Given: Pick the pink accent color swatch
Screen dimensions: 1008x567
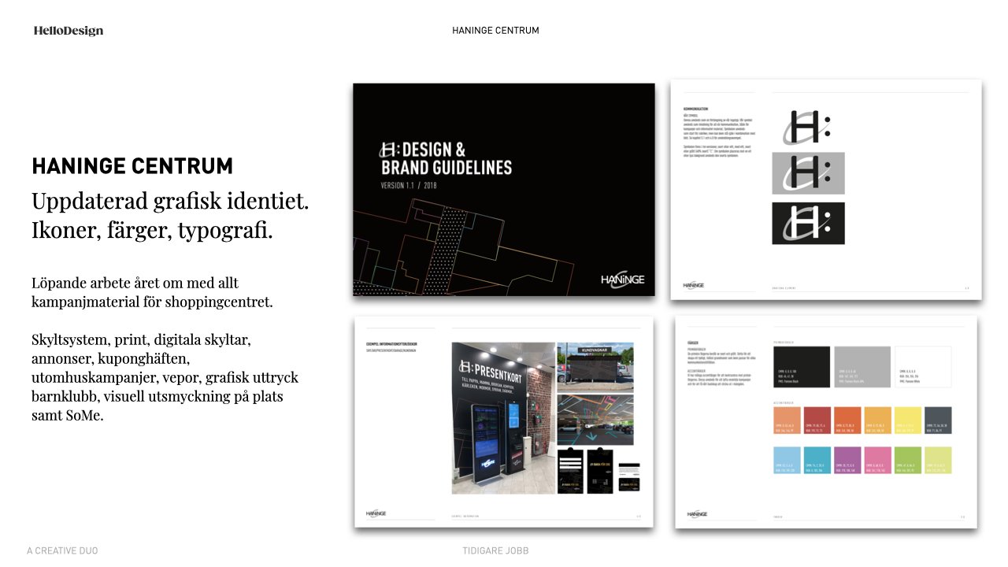Looking at the screenshot, I should tap(877, 460).
